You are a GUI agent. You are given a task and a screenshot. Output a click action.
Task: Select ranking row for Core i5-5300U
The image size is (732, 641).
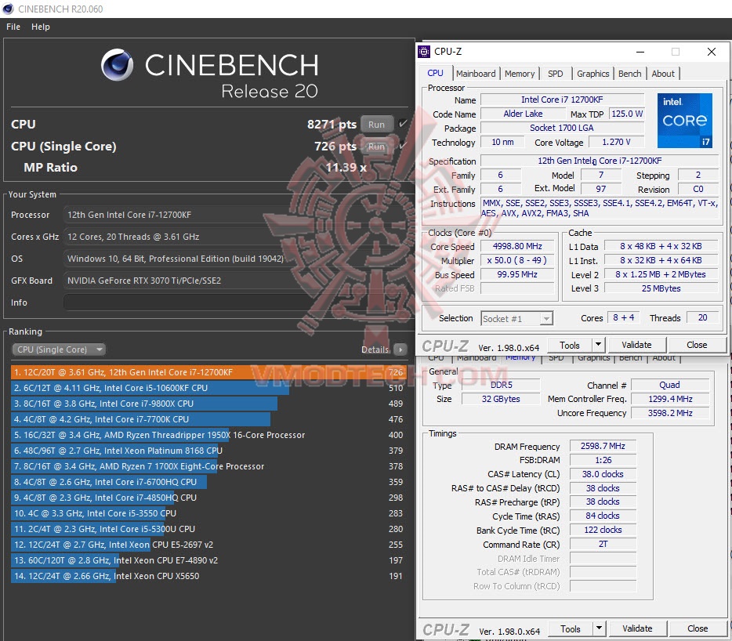point(208,529)
